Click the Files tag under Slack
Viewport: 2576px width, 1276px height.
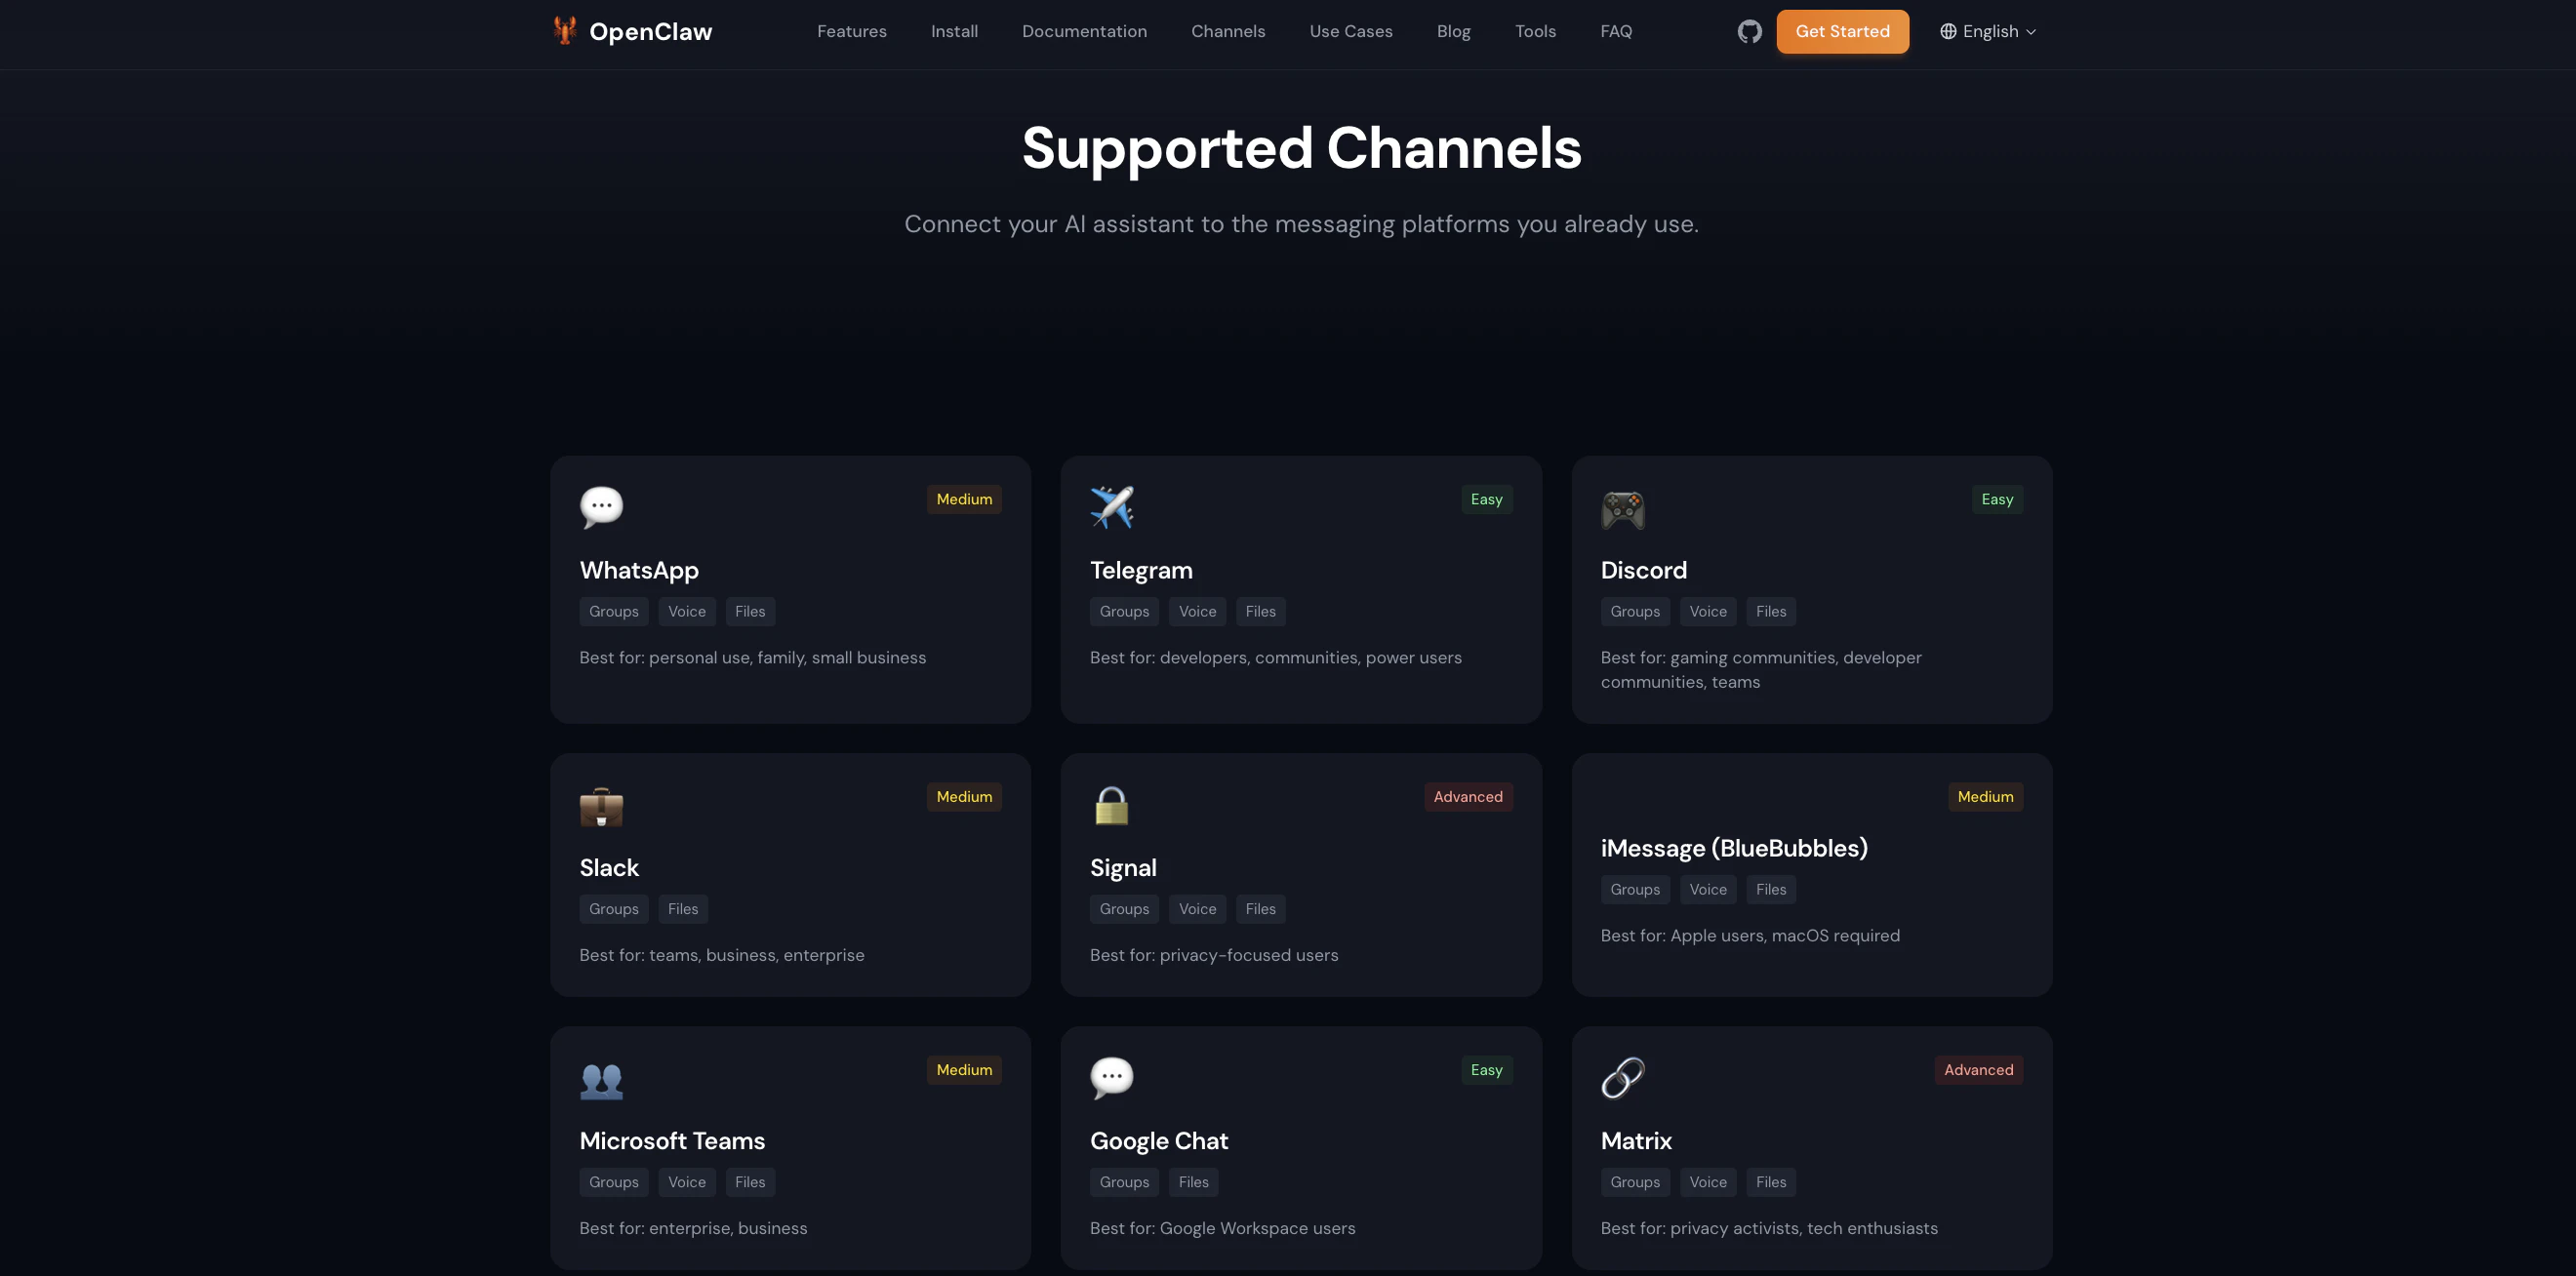click(683, 910)
